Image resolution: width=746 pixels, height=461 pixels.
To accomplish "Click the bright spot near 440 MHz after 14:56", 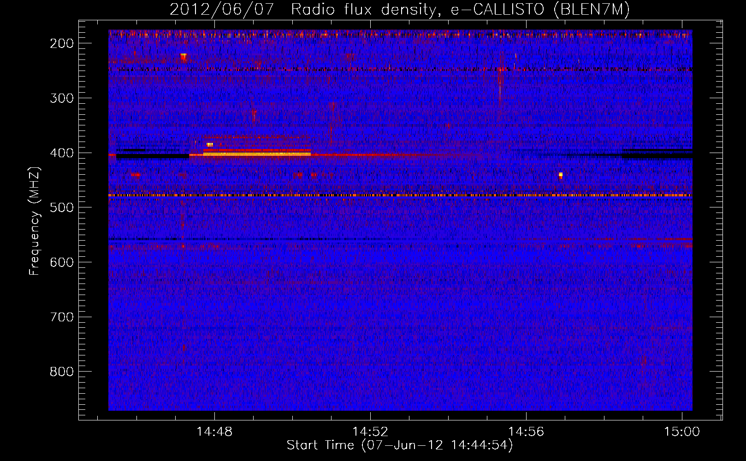I will 561,175.
